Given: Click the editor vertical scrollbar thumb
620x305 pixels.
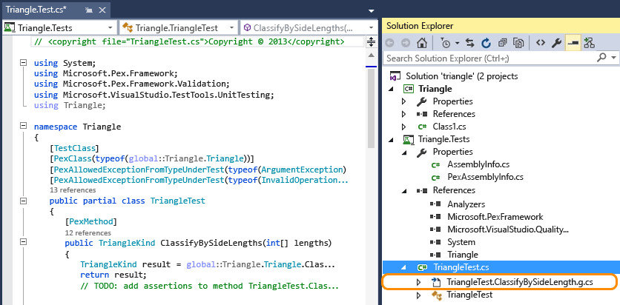Looking at the screenshot, I should [x=371, y=110].
